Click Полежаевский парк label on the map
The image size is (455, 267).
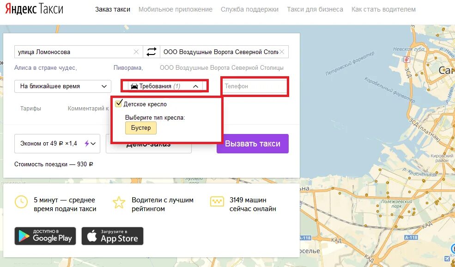[x=397, y=204]
